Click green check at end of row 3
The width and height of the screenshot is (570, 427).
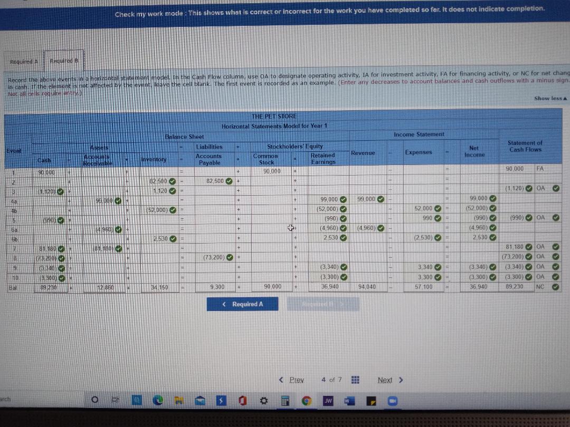click(x=556, y=188)
